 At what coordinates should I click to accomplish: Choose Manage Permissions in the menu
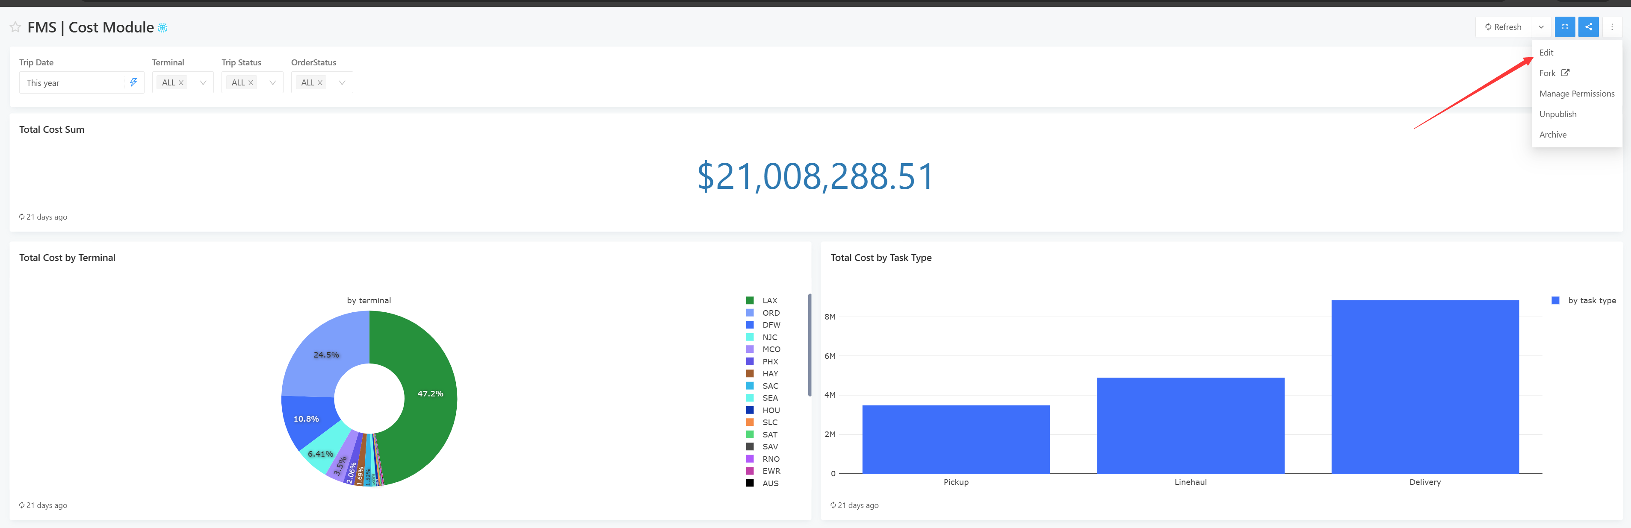[1577, 94]
